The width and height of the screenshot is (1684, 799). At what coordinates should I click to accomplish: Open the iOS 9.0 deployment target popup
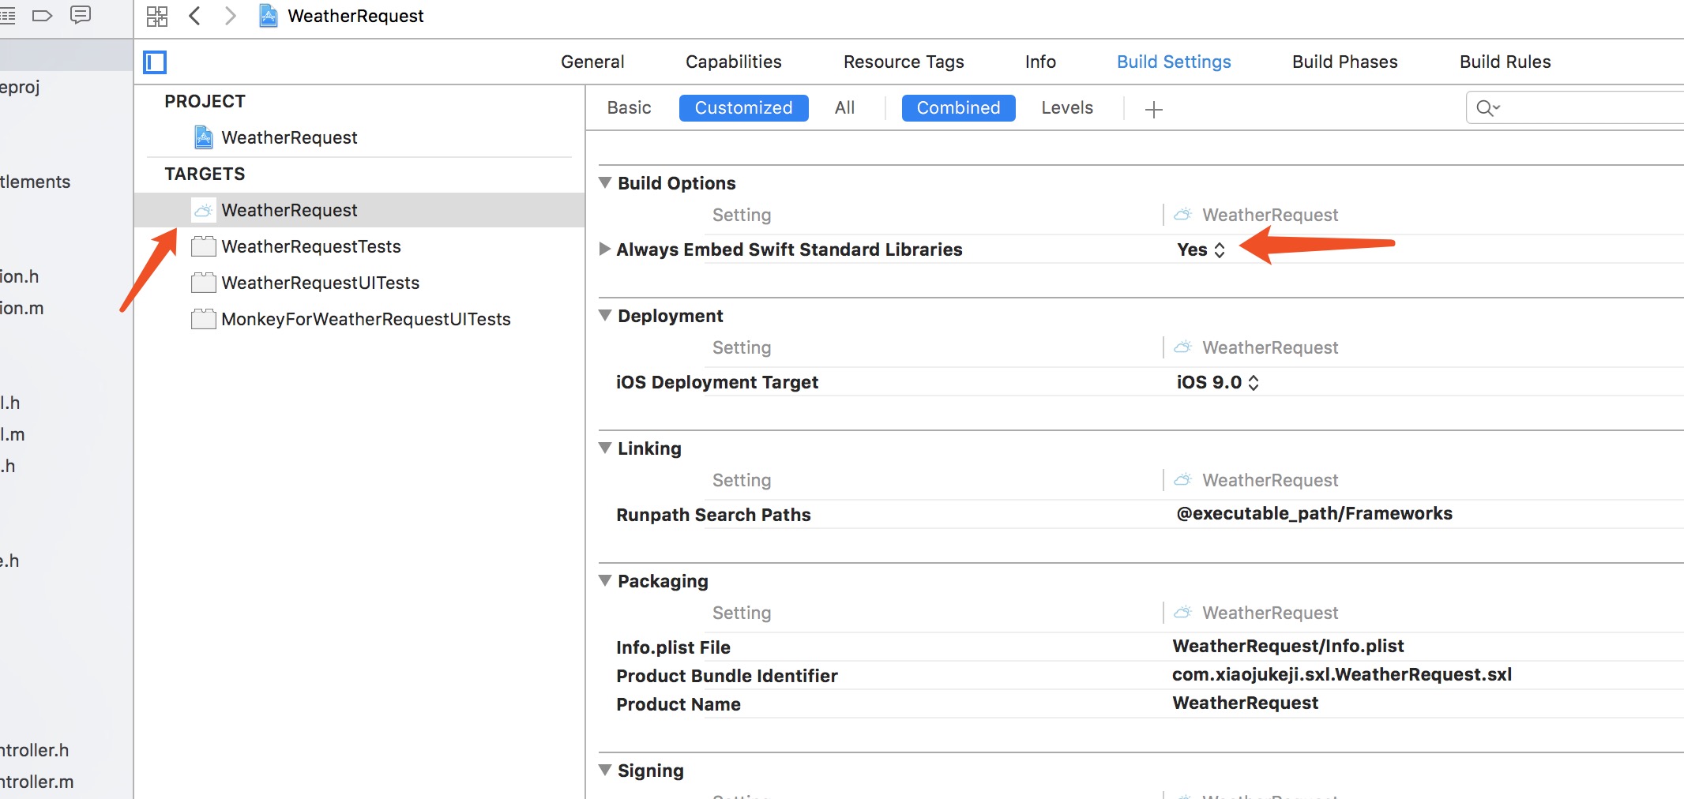point(1217,382)
